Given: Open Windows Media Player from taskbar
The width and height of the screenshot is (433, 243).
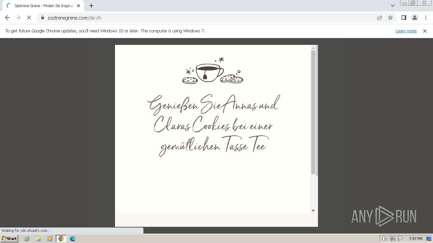Looking at the screenshot, I should click(50, 239).
